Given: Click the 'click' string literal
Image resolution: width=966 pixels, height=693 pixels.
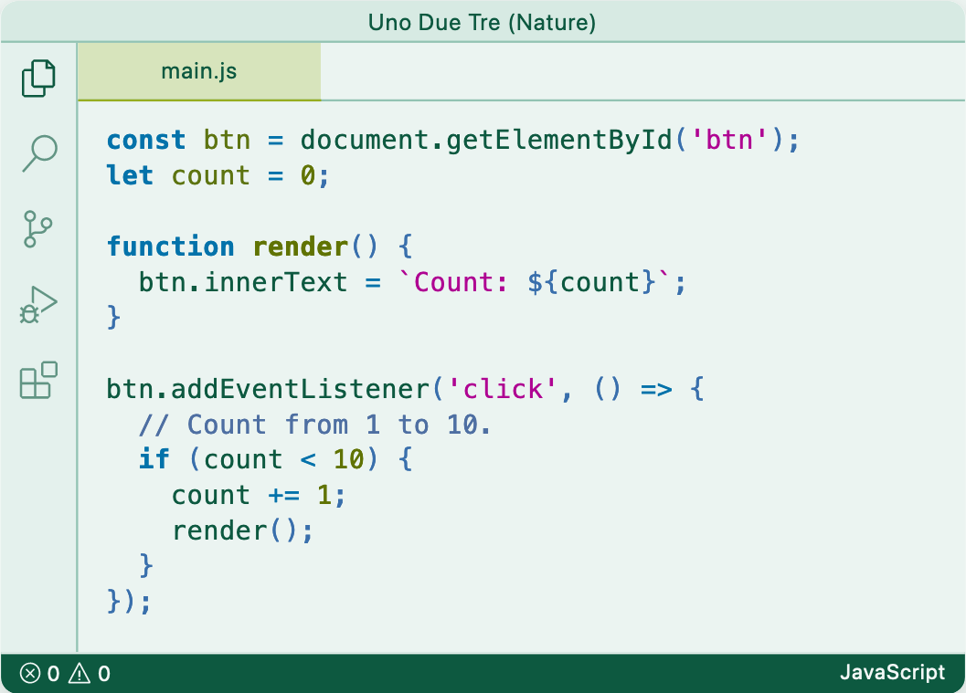Looking at the screenshot, I should [x=504, y=389].
